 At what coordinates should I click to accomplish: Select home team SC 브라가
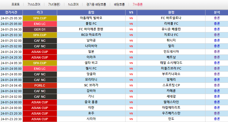point(91,85)
